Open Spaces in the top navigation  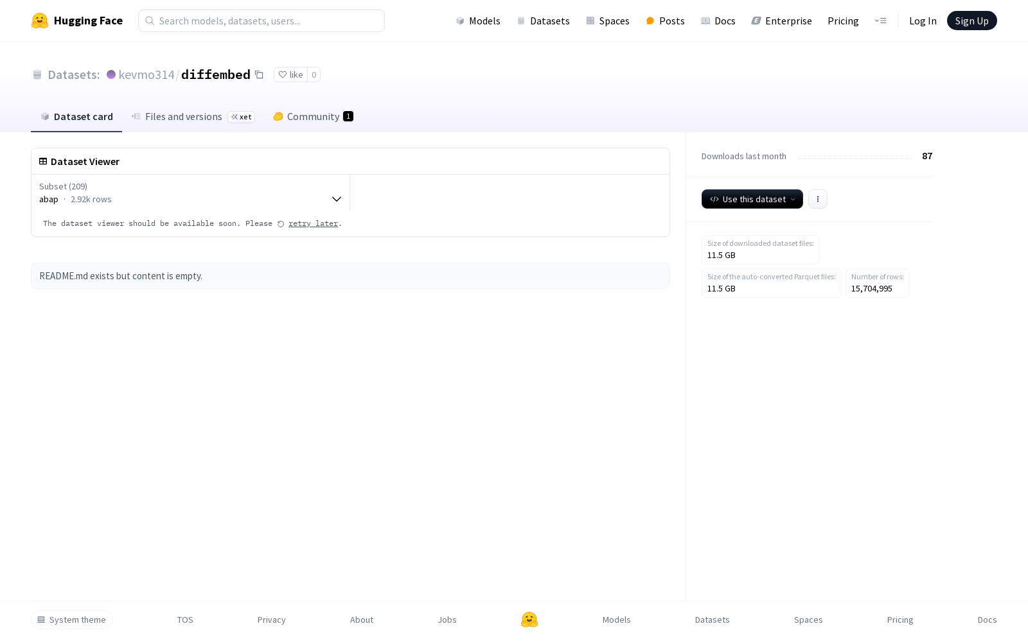pos(608,21)
